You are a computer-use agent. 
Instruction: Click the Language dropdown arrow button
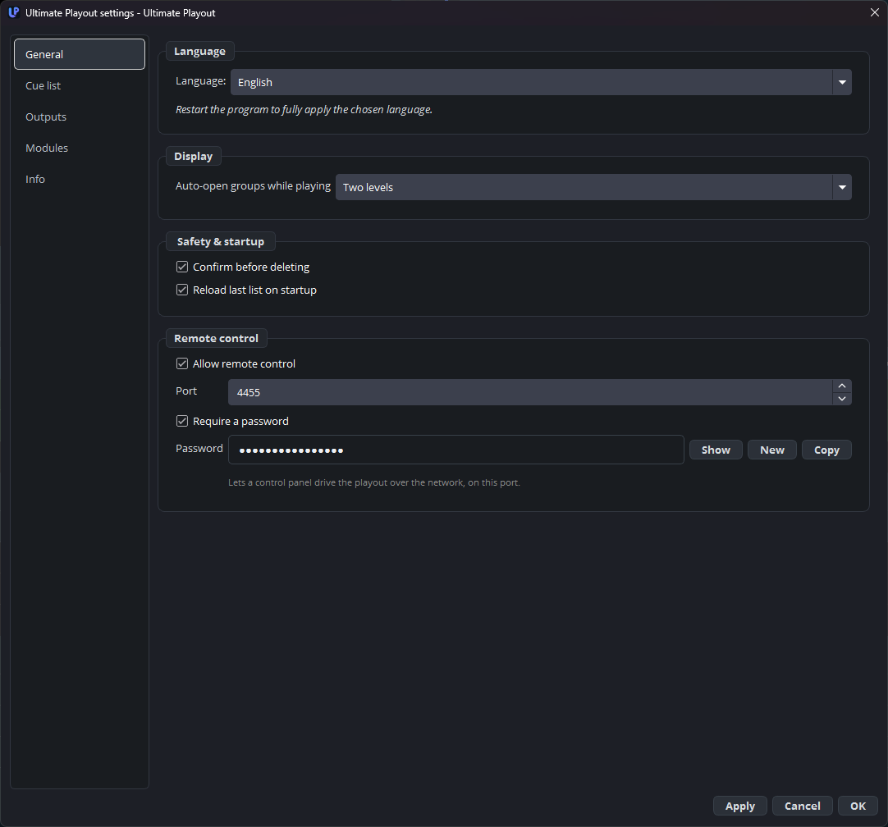(842, 82)
